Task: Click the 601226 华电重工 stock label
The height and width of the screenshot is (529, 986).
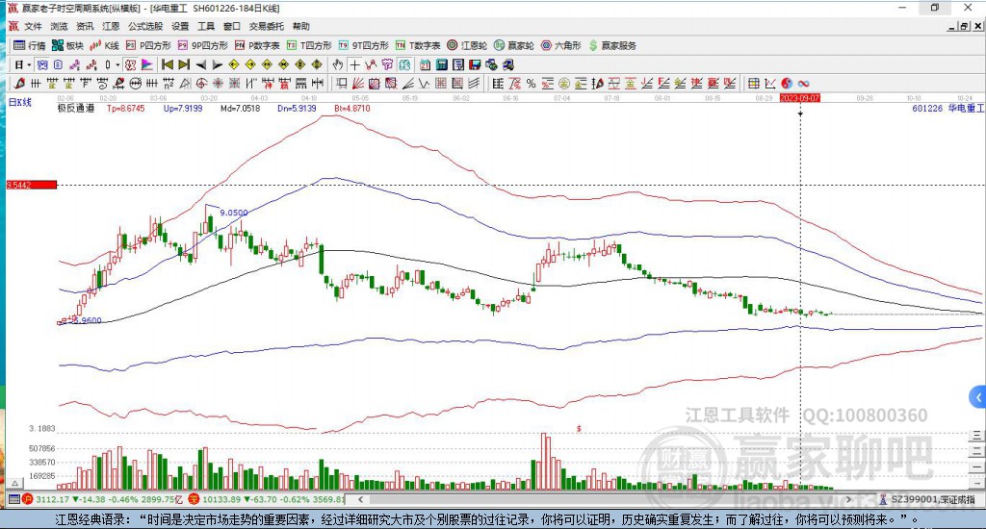Action: click(947, 108)
